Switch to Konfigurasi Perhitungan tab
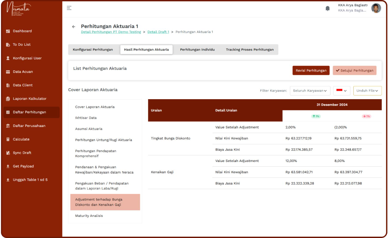The width and height of the screenshot is (388, 238). (x=93, y=50)
